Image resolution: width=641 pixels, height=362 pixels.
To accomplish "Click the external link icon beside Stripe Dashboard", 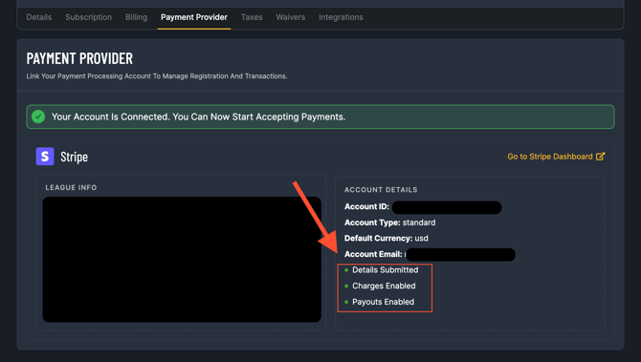I will point(600,157).
